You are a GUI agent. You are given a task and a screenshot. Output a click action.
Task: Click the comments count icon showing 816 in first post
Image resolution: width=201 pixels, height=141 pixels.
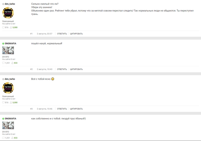tap(3, 28)
